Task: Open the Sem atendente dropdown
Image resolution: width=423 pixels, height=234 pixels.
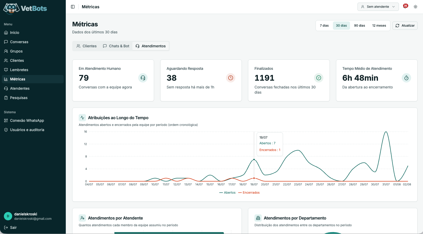Action: [x=378, y=7]
